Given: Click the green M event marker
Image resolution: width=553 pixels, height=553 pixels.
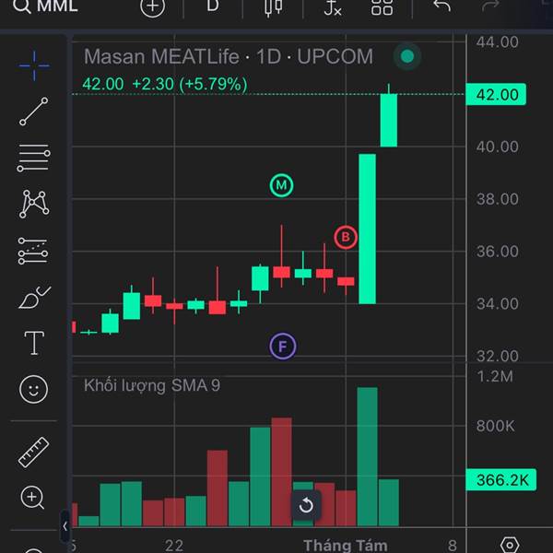Looking at the screenshot, I should [x=281, y=185].
